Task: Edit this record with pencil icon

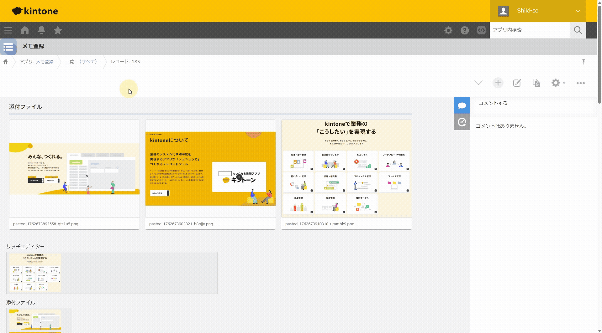Action: coord(517,83)
